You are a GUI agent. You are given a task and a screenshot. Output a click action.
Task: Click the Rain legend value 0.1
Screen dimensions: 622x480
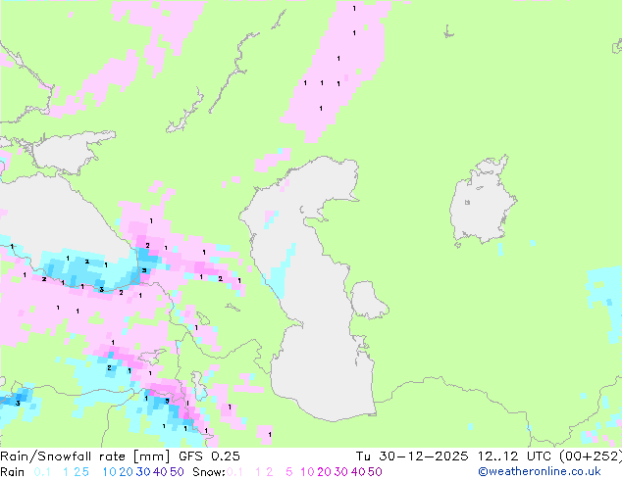pyautogui.click(x=42, y=472)
